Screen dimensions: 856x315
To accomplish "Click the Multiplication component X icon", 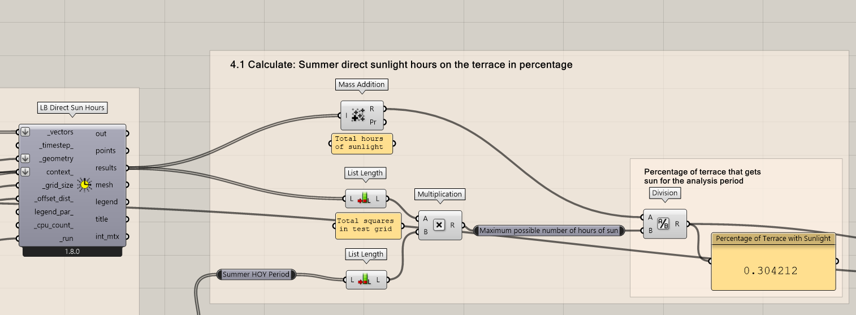I will coord(439,225).
